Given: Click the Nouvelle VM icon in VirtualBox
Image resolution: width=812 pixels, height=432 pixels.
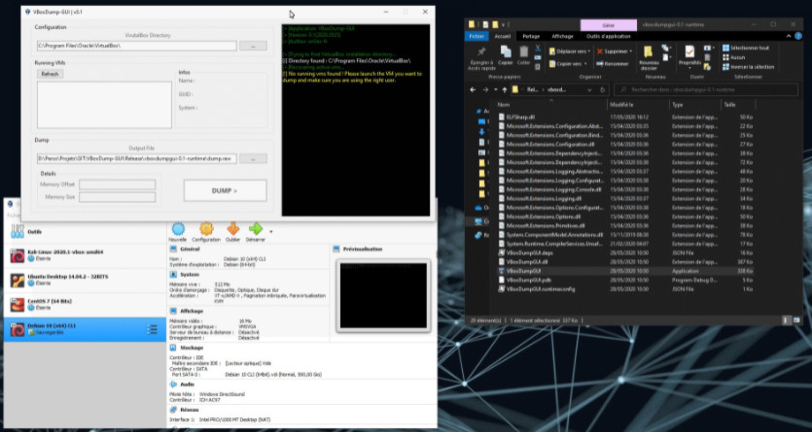Looking at the screenshot, I should (x=178, y=229).
